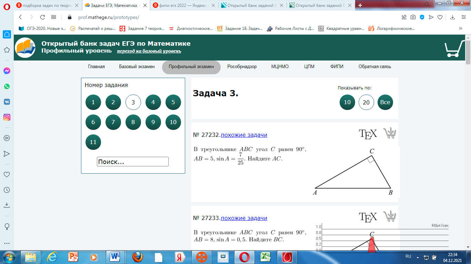Open the Профильный экзамен menu item
The height and width of the screenshot is (264, 471).
191,67
